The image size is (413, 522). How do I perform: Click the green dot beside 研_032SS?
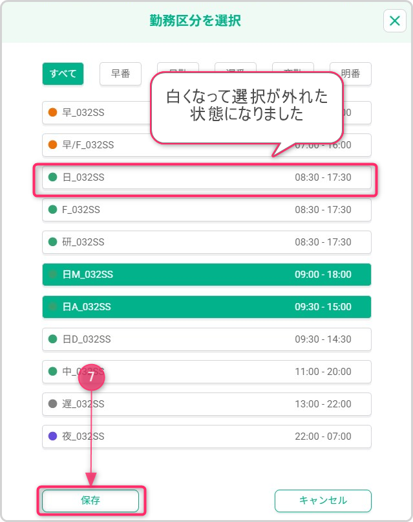click(53, 242)
